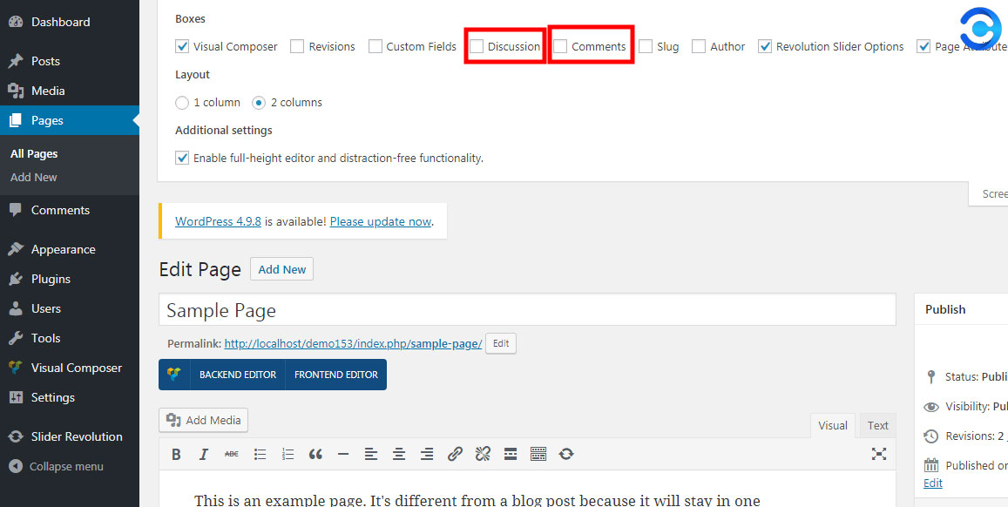Screen dimensions: 1008x507
Task: Insert a blockquote using toolbar icon
Action: tap(315, 454)
